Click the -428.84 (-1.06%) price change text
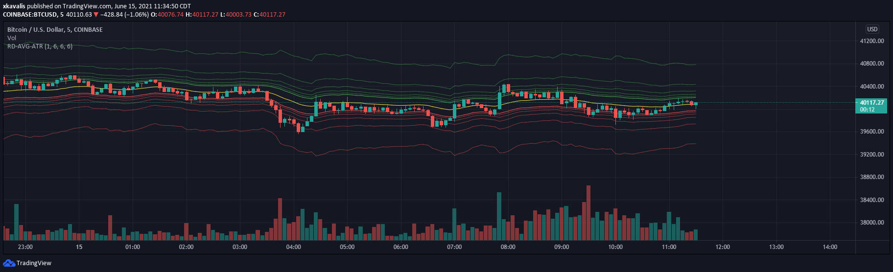The width and height of the screenshot is (893, 272). coord(124,15)
